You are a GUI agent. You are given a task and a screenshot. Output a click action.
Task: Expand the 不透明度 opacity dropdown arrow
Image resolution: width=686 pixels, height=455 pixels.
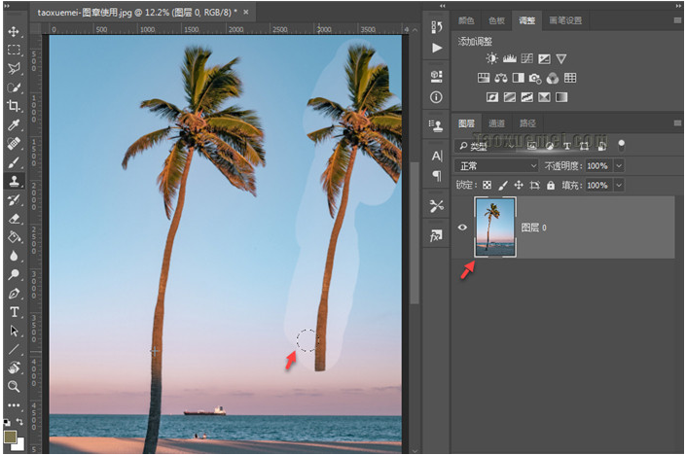[619, 165]
